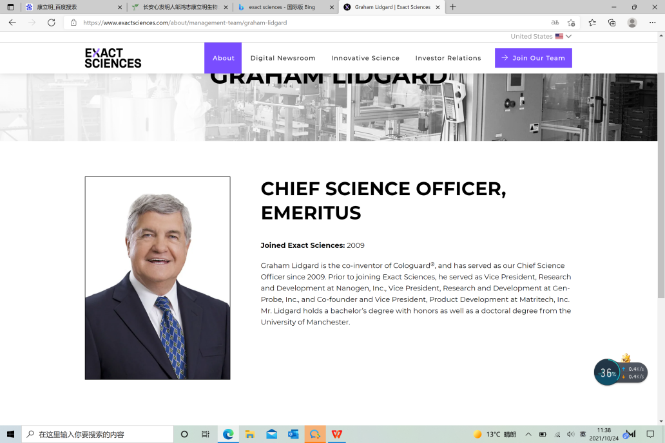Open the Collections panel
Screen dimensions: 665x443
pyautogui.click(x=612, y=23)
